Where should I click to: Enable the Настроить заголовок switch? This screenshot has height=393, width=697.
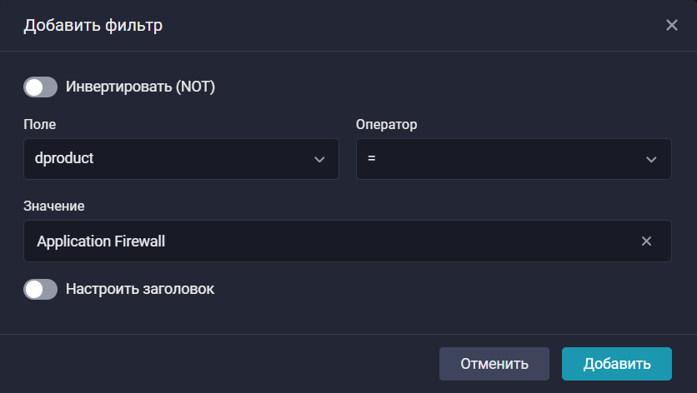[x=40, y=289]
